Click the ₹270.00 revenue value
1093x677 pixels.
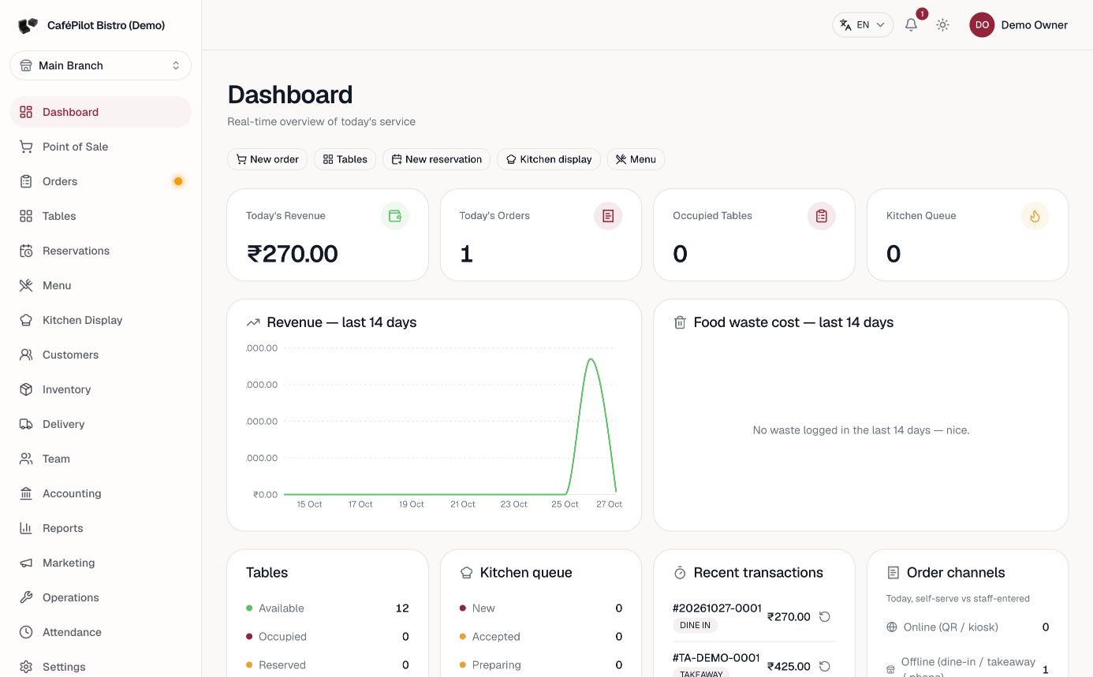[293, 254]
